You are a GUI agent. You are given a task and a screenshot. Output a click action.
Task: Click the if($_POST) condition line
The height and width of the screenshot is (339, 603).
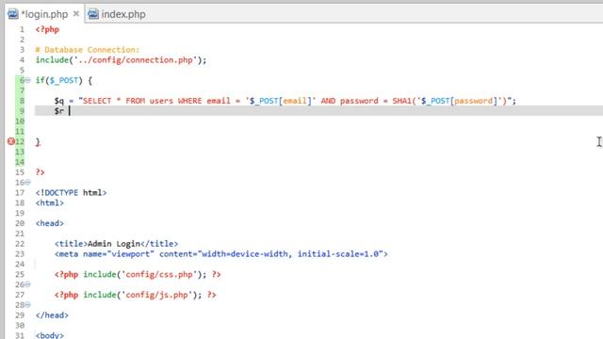pyautogui.click(x=64, y=80)
